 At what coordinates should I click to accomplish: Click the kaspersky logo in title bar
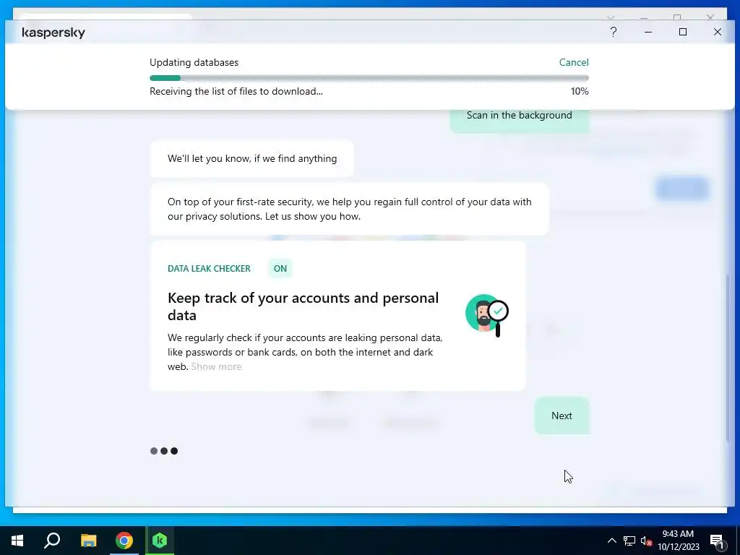pos(53,33)
